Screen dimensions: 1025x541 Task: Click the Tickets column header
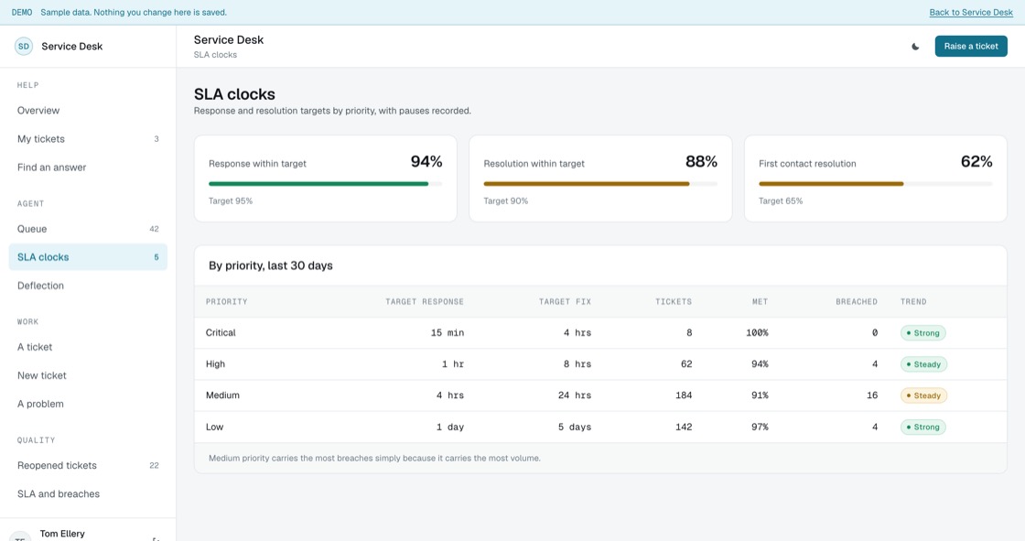point(674,301)
